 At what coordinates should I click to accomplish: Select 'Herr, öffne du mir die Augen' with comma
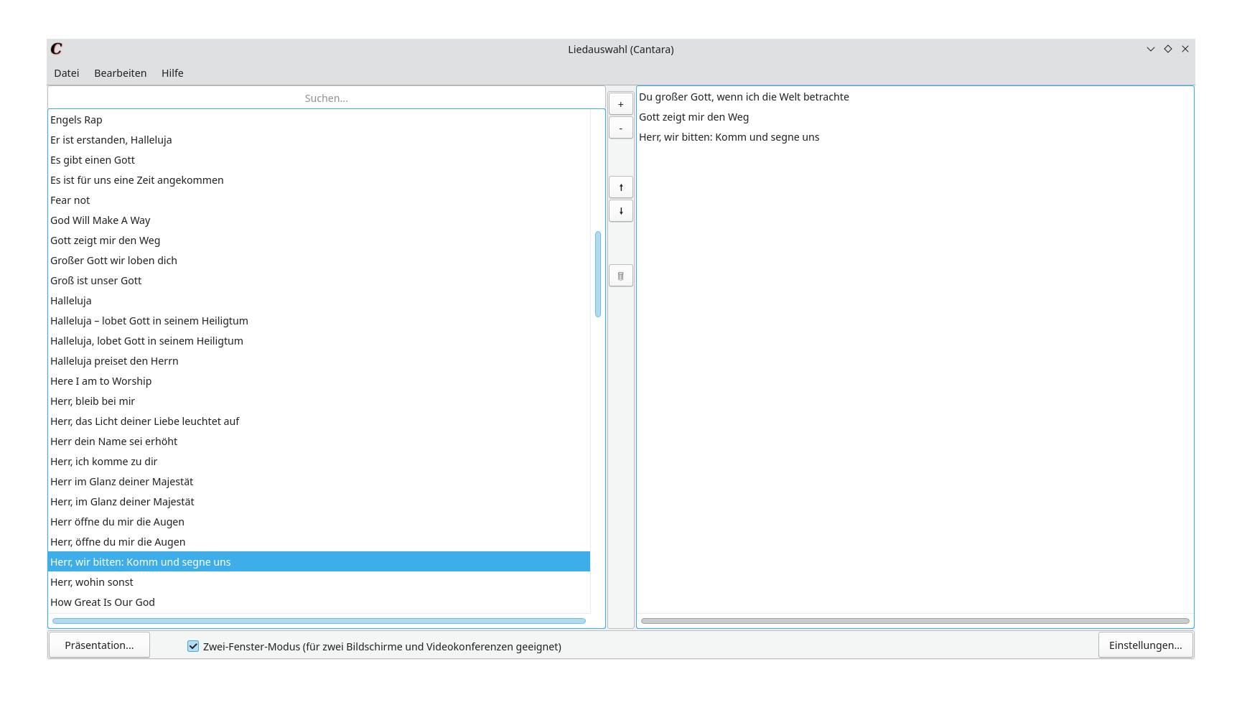click(319, 542)
